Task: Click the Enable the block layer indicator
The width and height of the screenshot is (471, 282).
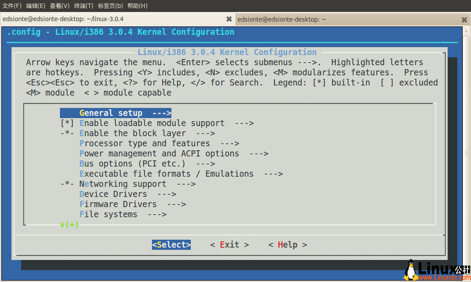Action: click(x=67, y=134)
